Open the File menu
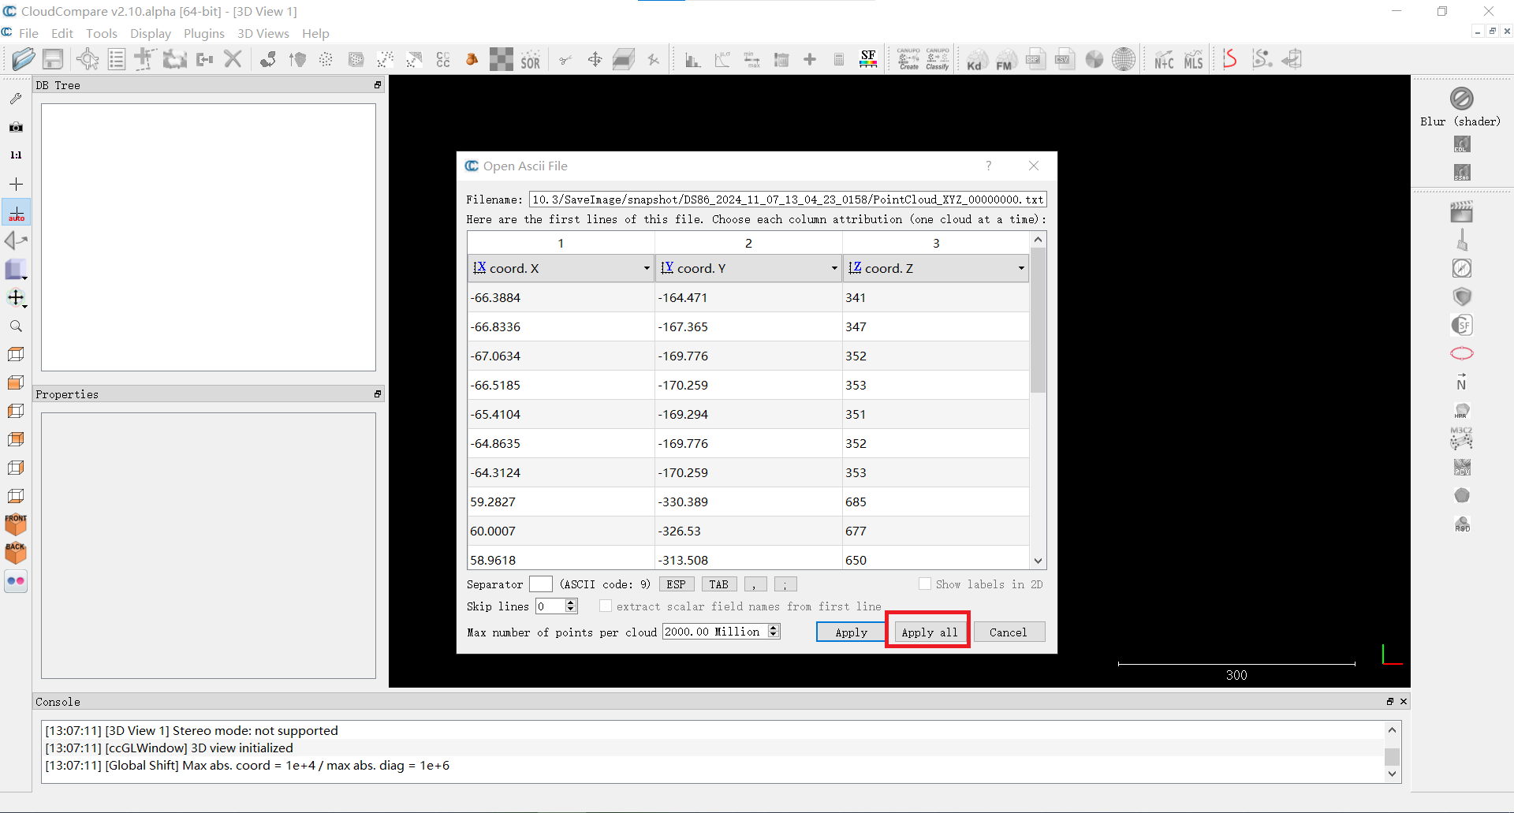 [x=28, y=33]
